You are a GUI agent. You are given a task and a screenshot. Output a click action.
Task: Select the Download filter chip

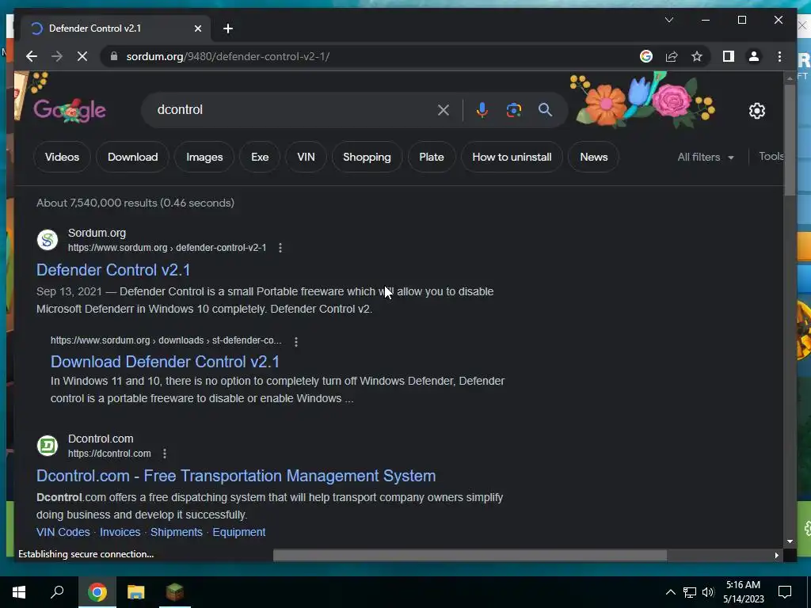tap(132, 157)
